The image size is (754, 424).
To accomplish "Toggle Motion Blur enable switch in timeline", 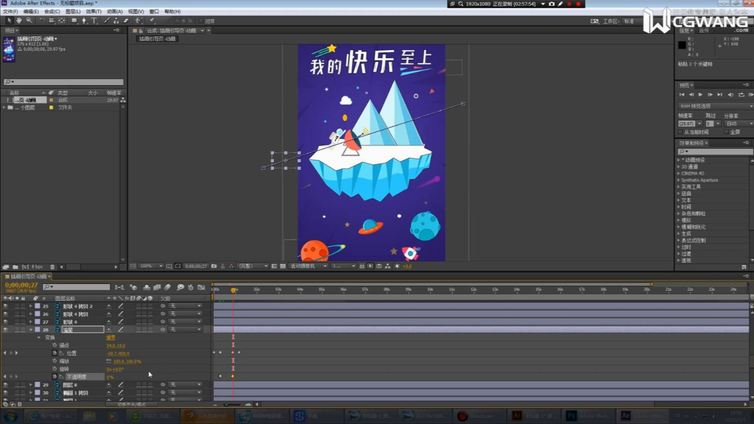I will coord(167,287).
